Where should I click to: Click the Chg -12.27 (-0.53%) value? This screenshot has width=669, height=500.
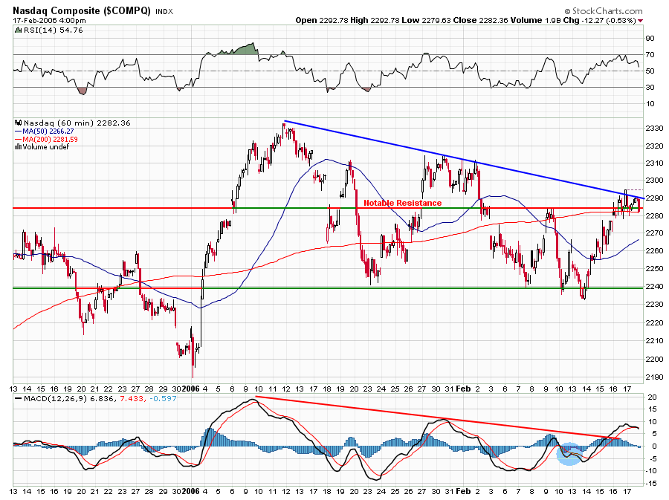tap(599, 21)
